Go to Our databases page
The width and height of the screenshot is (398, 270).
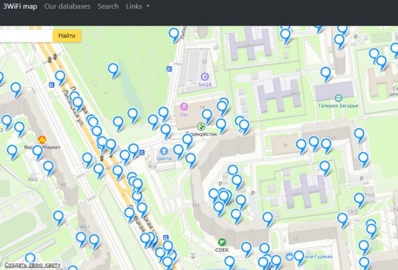[x=67, y=6]
